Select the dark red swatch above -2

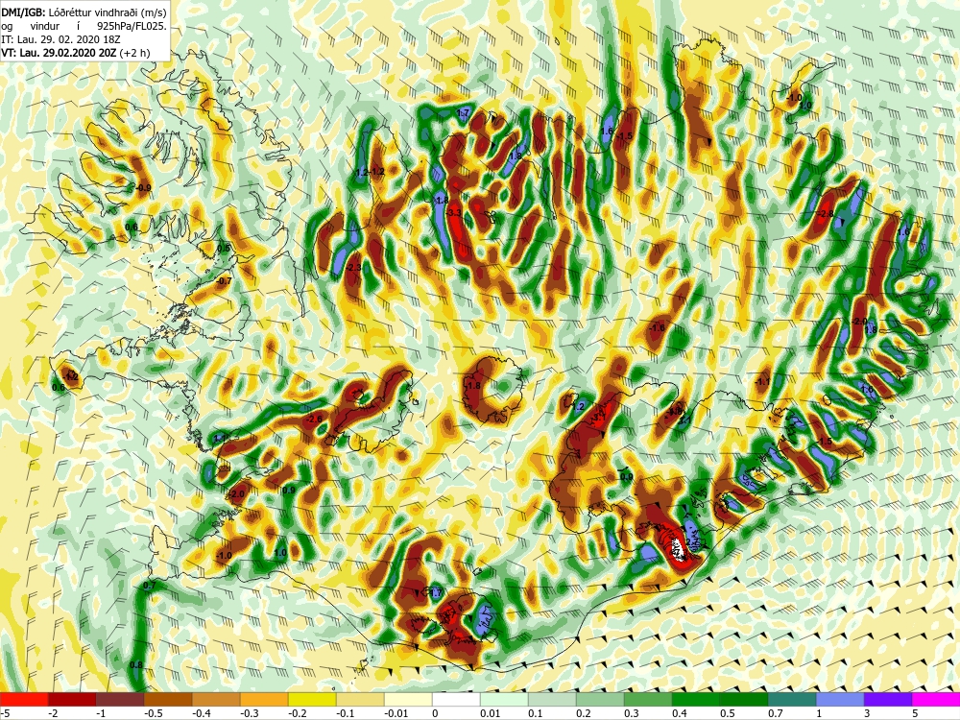pos(72,699)
